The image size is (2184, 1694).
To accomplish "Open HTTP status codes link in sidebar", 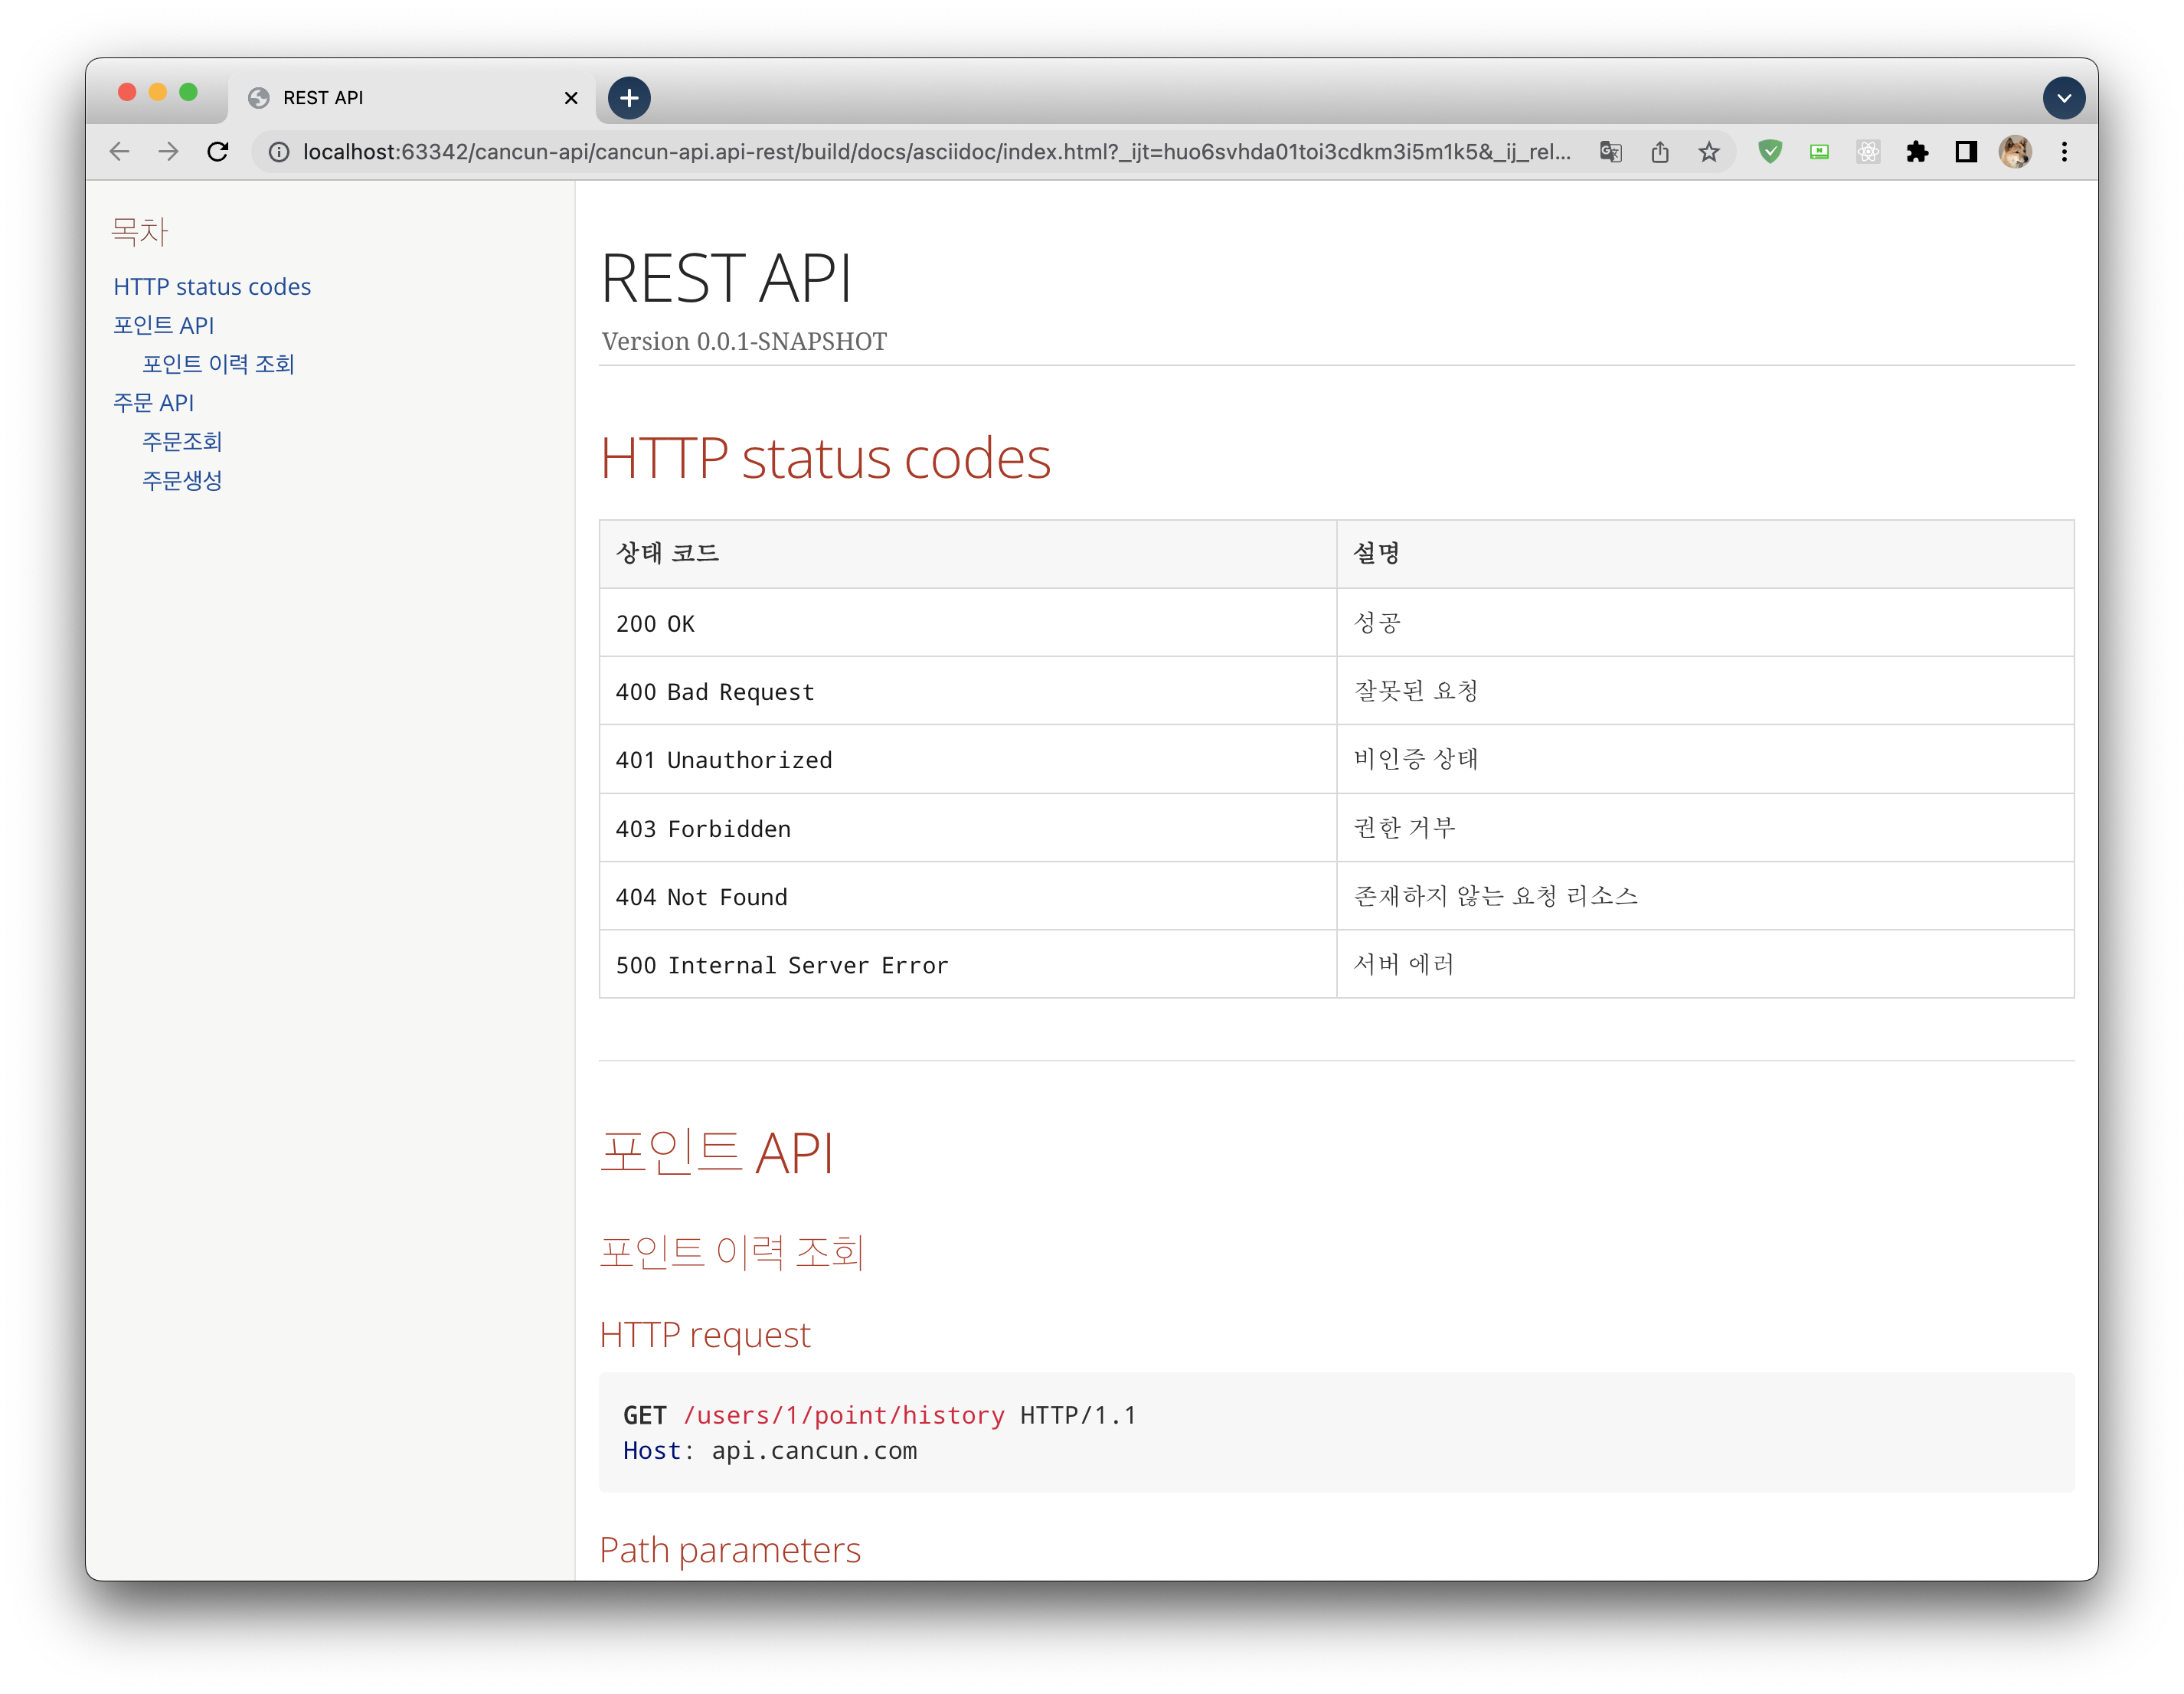I will pos(212,287).
